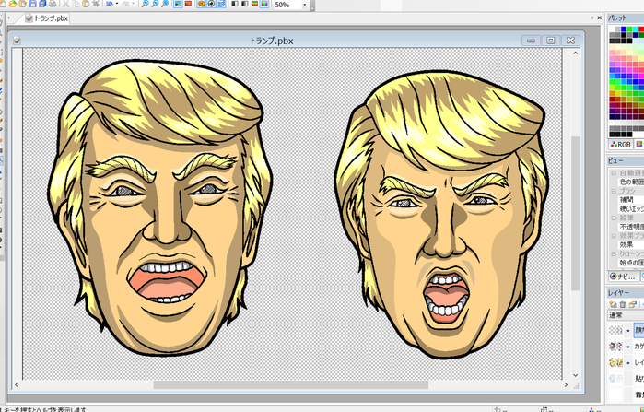Viewport: 644px width, 412px height.
Task: Toggle the paint palette panel button
Action: tap(202, 4)
